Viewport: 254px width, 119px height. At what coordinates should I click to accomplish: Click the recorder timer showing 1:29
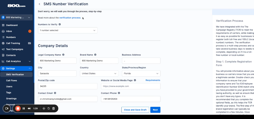coord(35,108)
